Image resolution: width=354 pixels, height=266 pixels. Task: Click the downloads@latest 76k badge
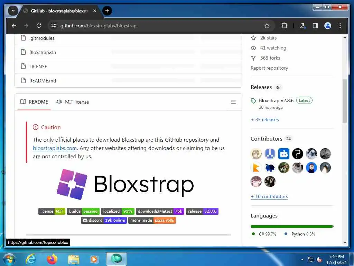160,211
